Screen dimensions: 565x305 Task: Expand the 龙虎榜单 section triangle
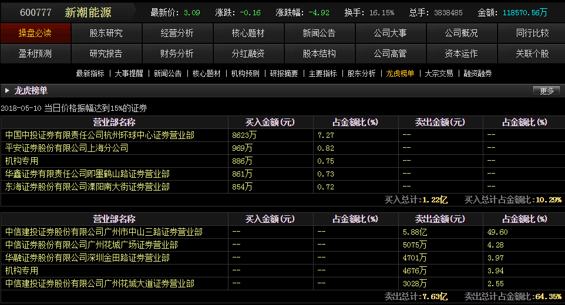pyautogui.click(x=7, y=91)
